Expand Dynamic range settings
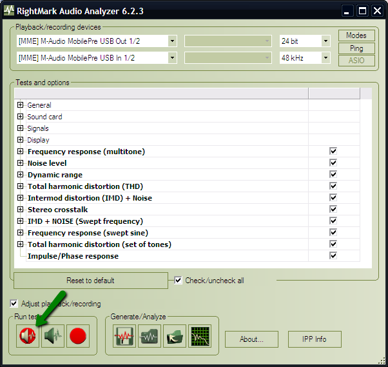The height and width of the screenshot is (367, 388). (x=20, y=175)
